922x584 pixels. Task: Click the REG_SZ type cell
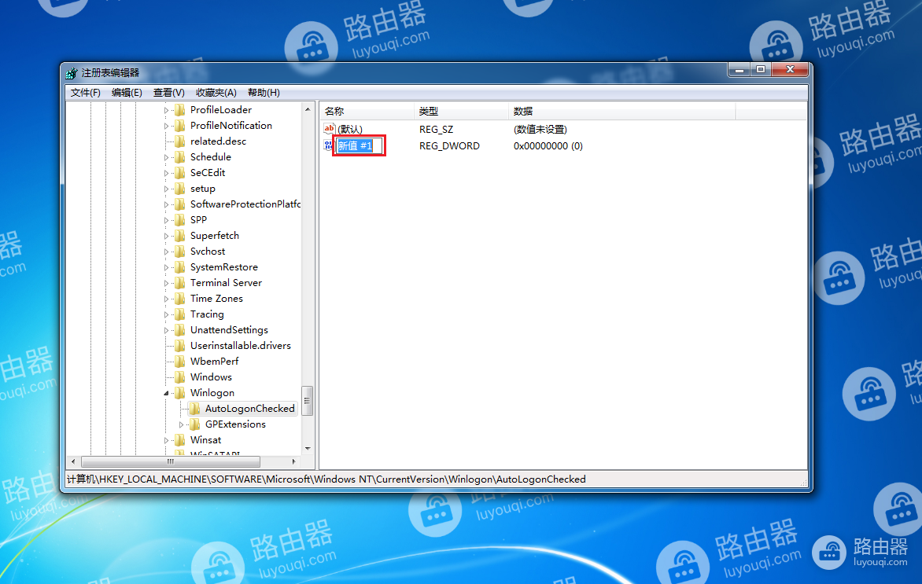(436, 129)
